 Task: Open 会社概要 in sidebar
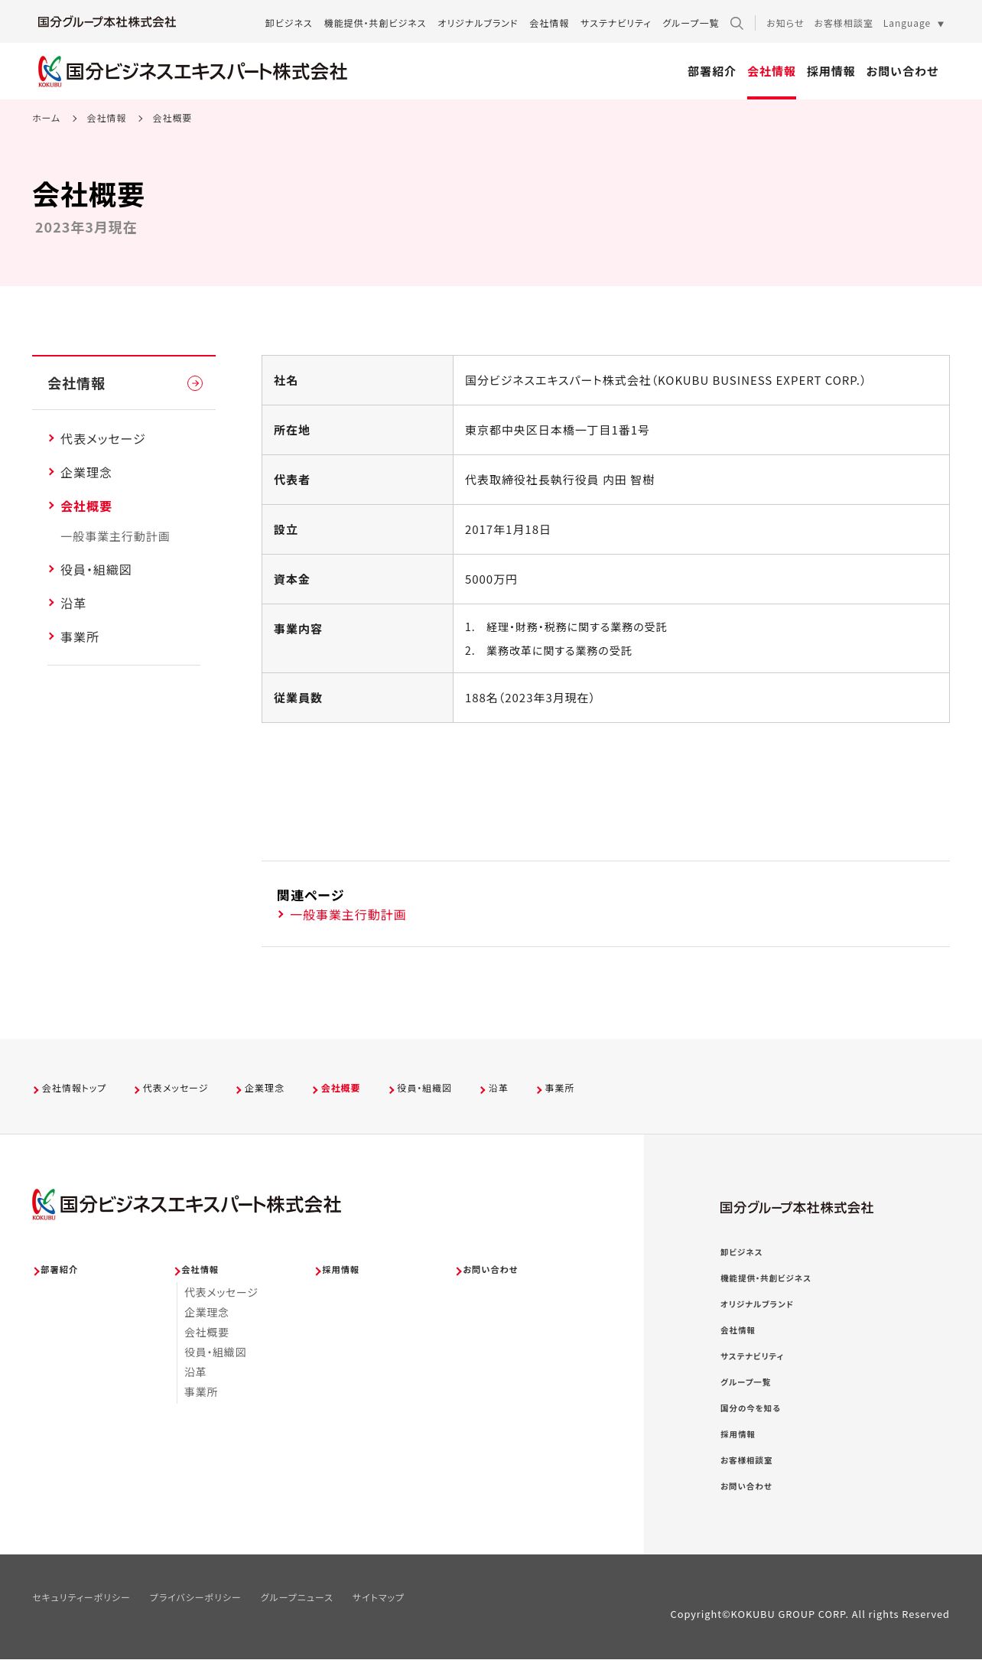(86, 506)
